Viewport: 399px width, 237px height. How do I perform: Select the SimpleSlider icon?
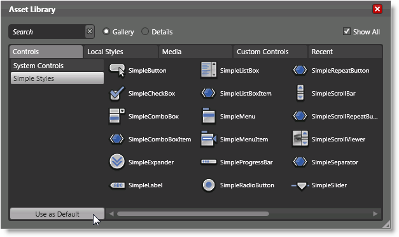tap(300, 185)
